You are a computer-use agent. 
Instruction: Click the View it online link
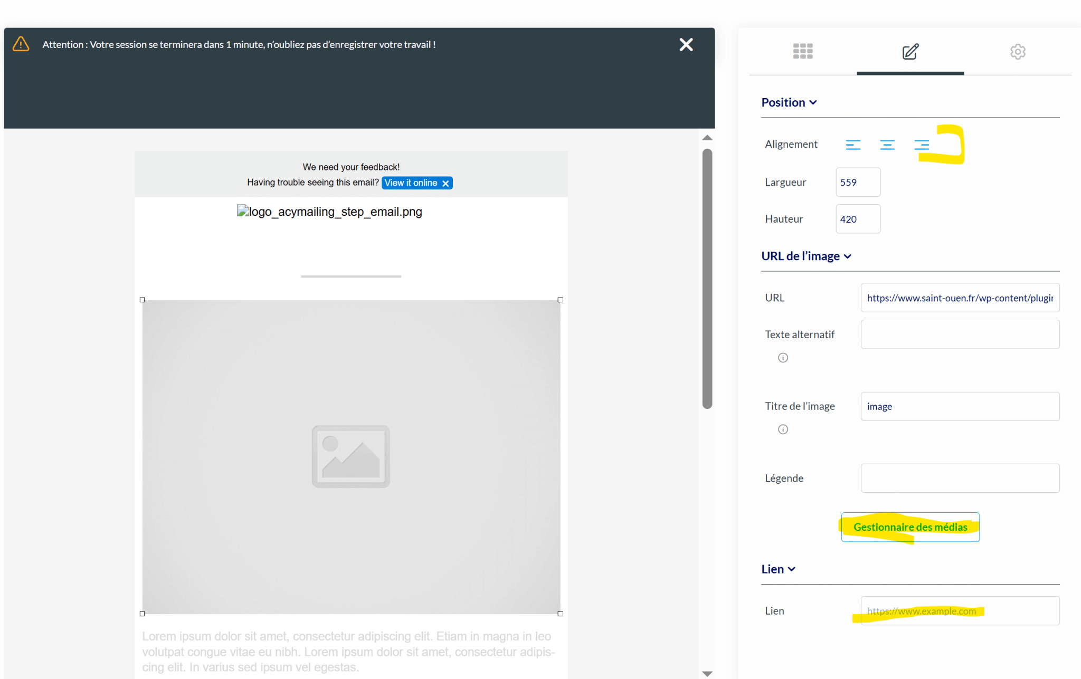point(411,183)
